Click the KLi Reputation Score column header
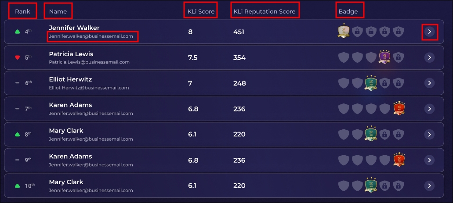The width and height of the screenshot is (453, 203). 265,11
